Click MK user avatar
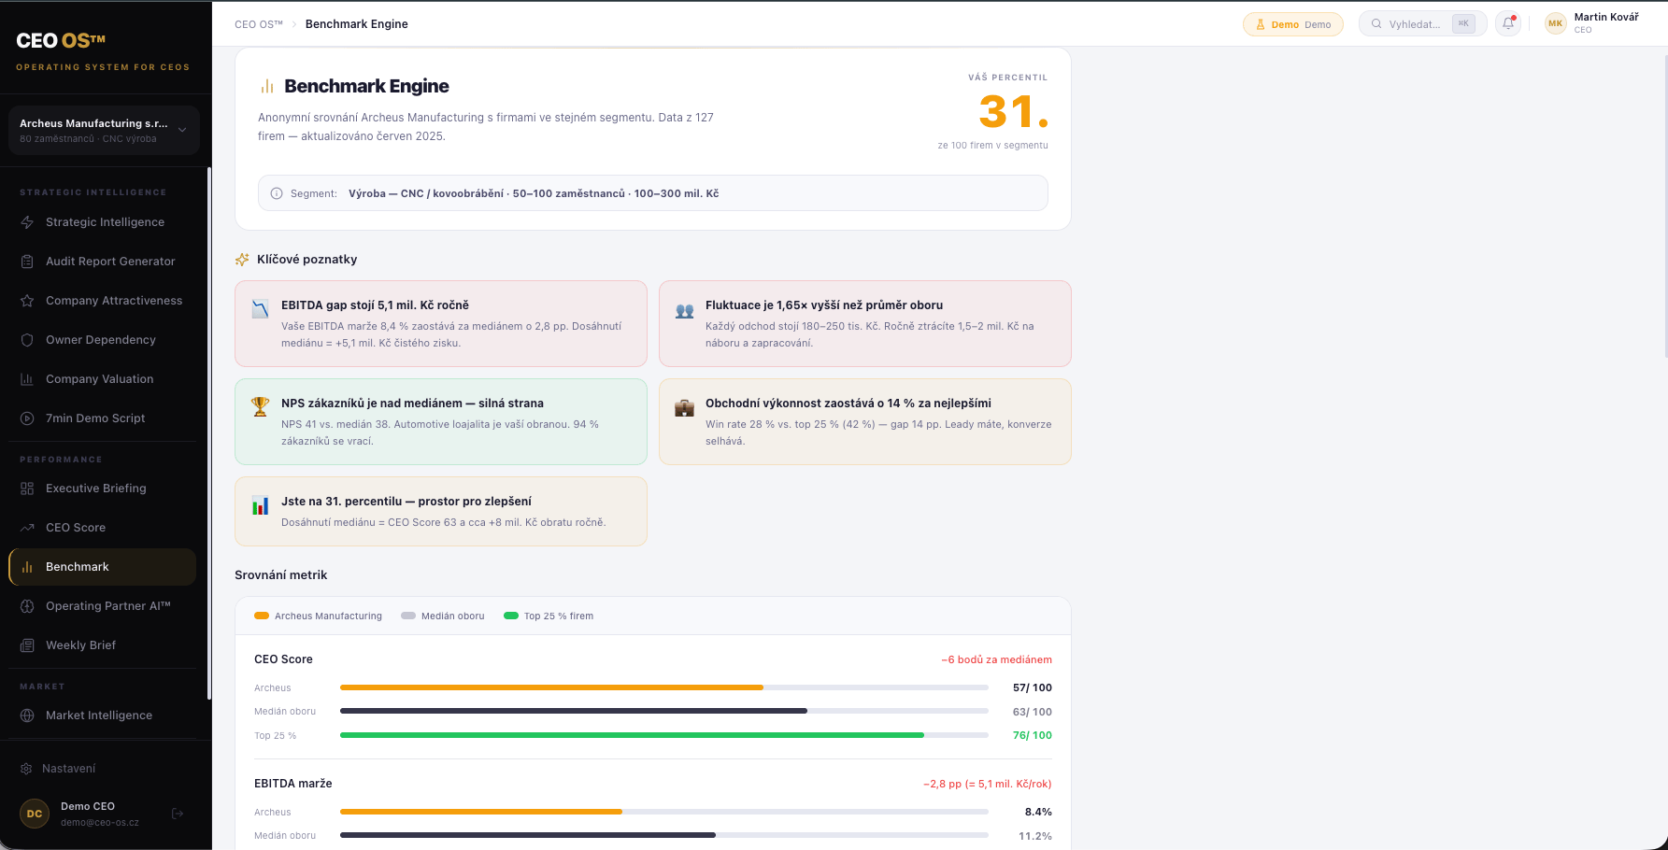Image resolution: width=1668 pixels, height=850 pixels. click(x=1555, y=23)
